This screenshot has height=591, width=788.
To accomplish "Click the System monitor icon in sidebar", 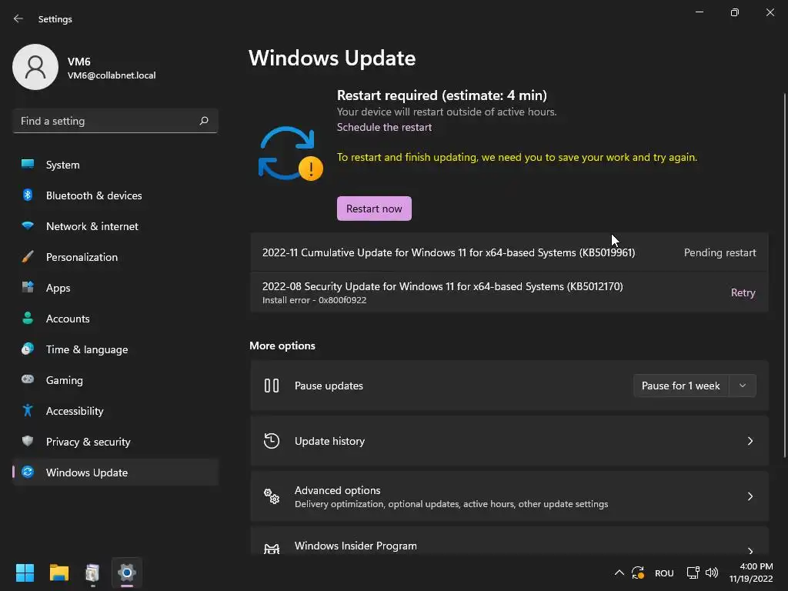I will (x=28, y=164).
